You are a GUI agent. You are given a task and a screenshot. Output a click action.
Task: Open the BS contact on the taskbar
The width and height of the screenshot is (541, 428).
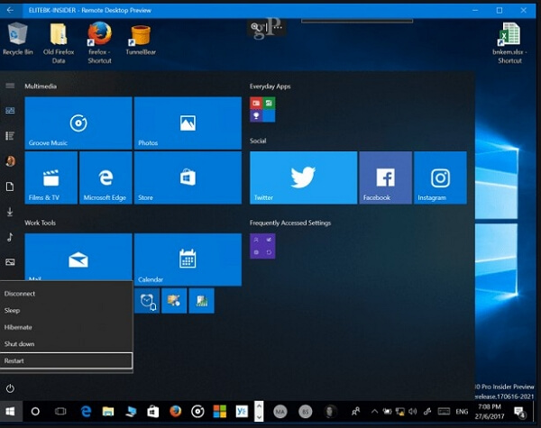(306, 411)
